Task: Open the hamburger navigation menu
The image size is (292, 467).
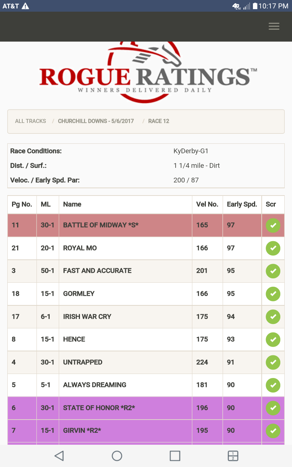Action: tap(274, 26)
